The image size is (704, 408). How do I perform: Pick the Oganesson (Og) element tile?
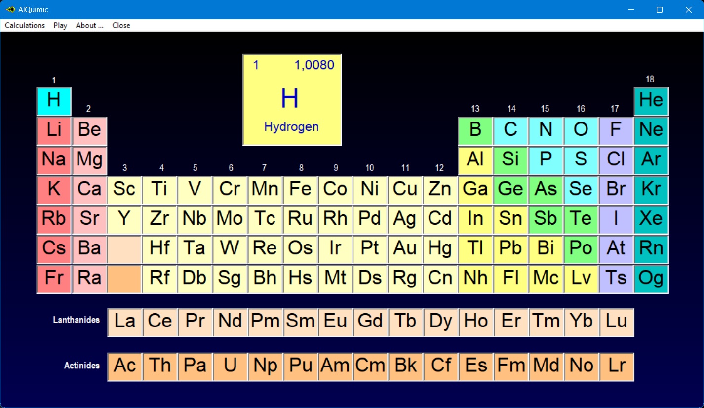[x=651, y=279]
